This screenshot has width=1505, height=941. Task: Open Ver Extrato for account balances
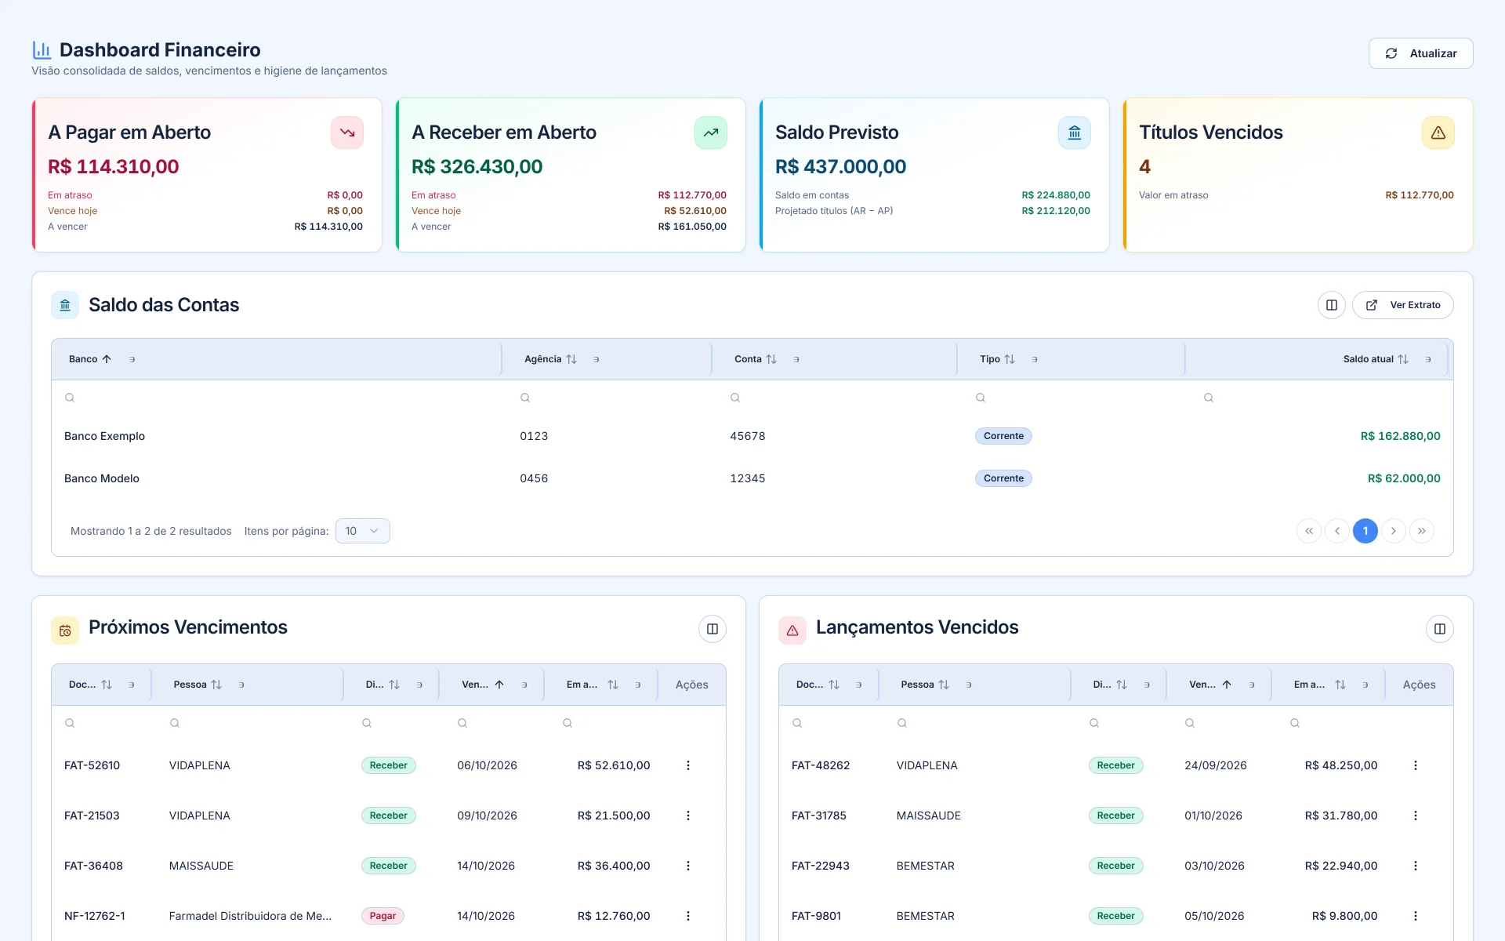click(1402, 305)
